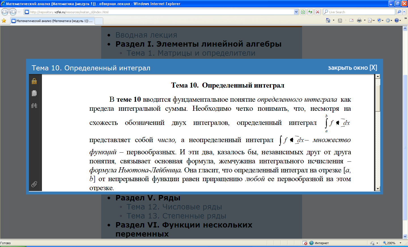
Task: Open Favorites star icon
Action: (x=4, y=21)
